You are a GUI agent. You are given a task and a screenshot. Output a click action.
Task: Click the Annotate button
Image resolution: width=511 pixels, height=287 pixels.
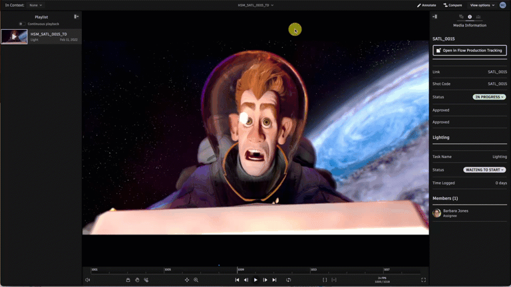[x=426, y=5]
